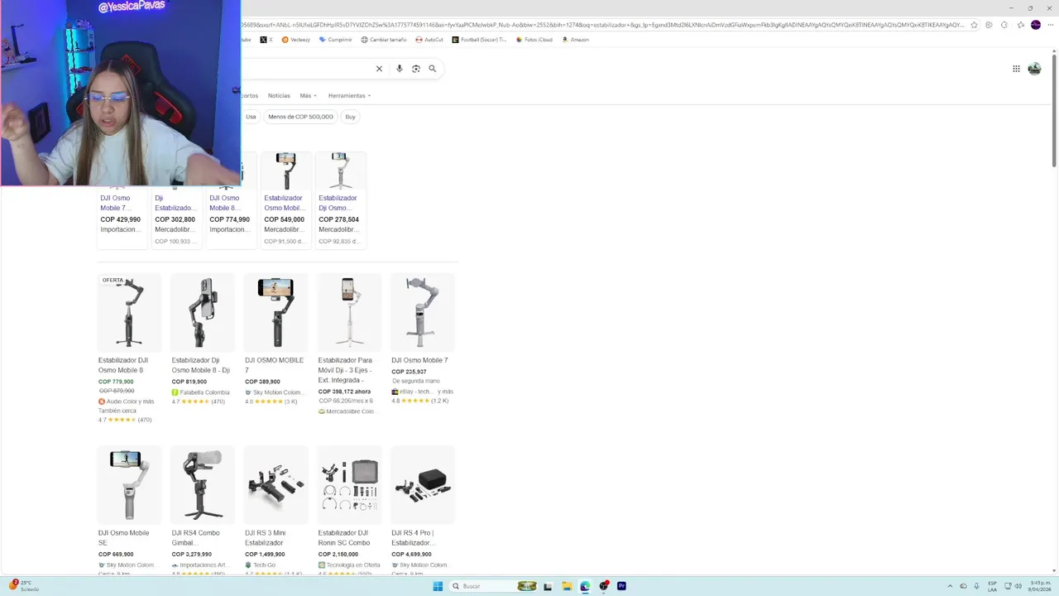1059x596 pixels.
Task: Open the Football (Soccer) bookmark
Action: (x=479, y=40)
